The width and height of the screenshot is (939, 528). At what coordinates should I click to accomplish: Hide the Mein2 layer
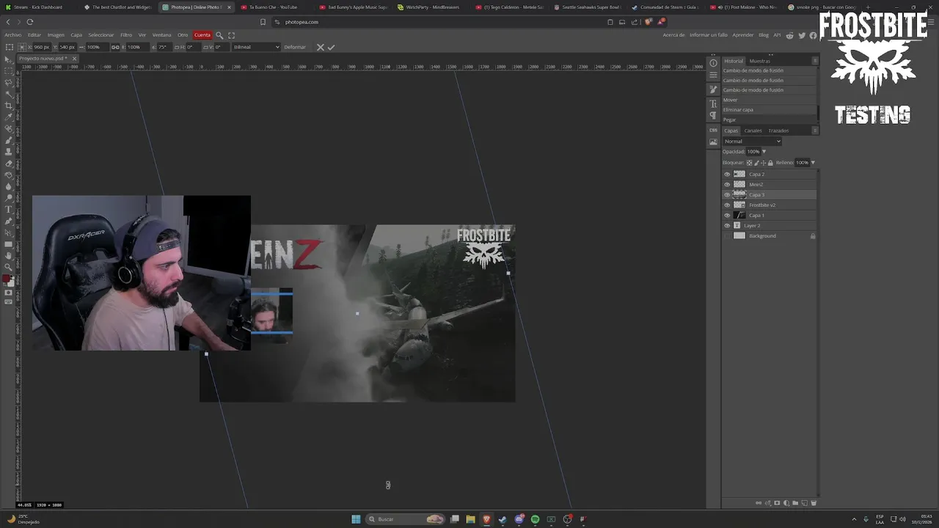tap(727, 185)
